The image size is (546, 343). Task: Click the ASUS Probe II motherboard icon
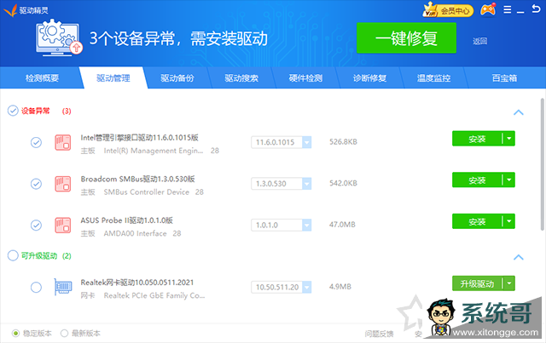coord(63,226)
